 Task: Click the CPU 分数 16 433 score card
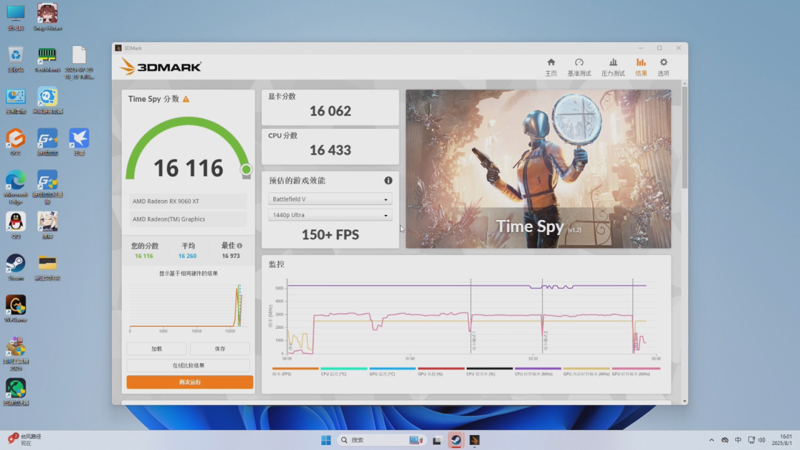330,146
